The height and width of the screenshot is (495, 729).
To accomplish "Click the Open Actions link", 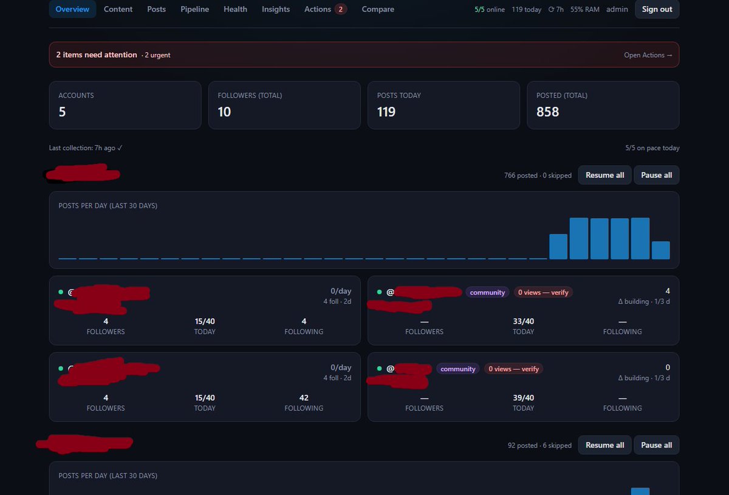I will pos(648,55).
